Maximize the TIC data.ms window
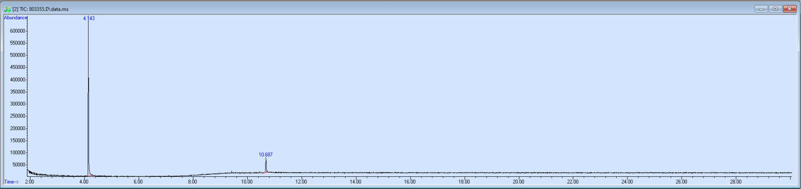The image size is (801, 189). 775,9
